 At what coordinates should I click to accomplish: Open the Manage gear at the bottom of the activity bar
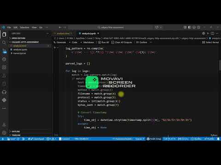4,132
